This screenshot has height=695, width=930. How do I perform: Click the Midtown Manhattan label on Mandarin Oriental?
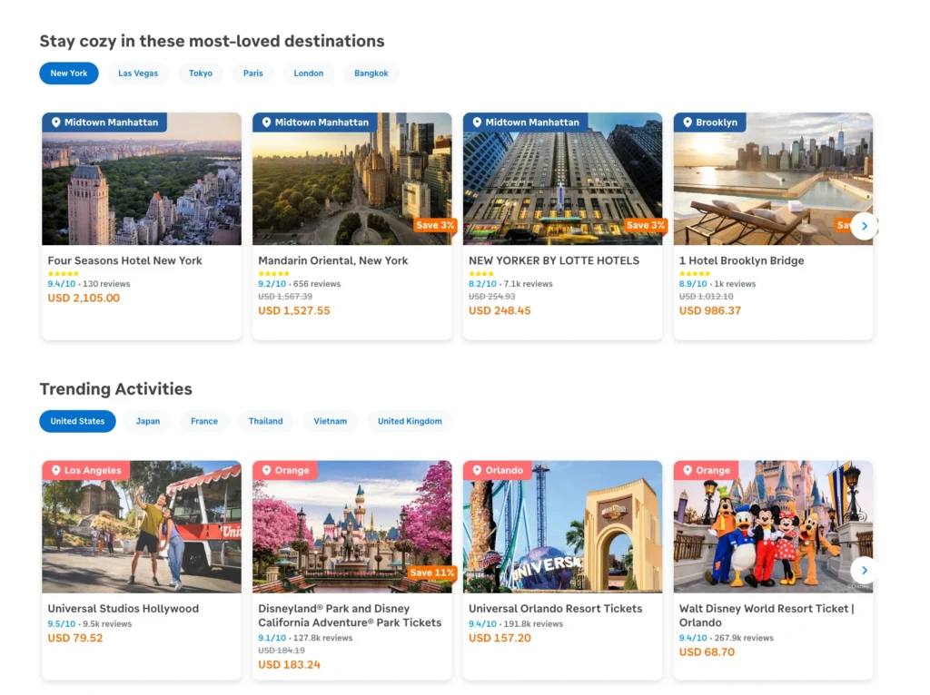[x=322, y=122]
